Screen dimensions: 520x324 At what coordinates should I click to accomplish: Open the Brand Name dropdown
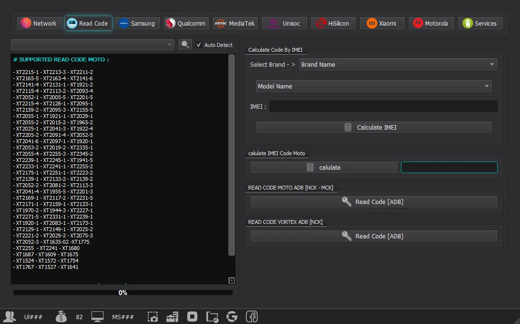click(x=398, y=64)
